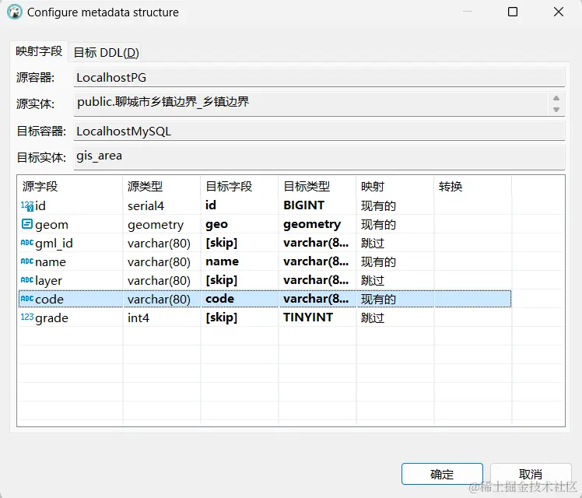The width and height of the screenshot is (582, 498).
Task: Select the grade source field row
Action: coord(70,317)
